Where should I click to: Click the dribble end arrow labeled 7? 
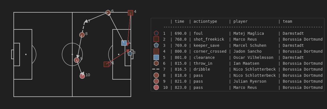[x=86, y=21]
